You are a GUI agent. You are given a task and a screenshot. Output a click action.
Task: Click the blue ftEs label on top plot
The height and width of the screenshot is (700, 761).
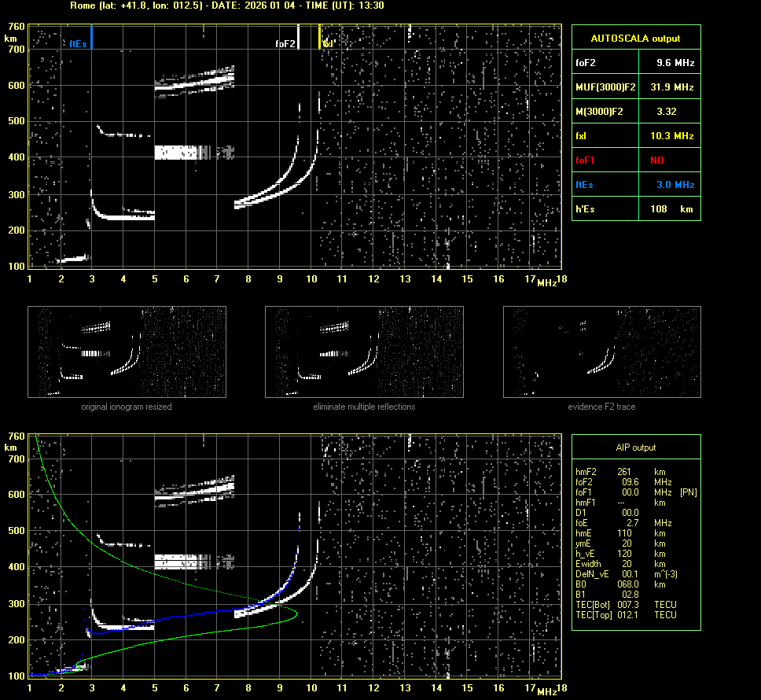point(78,44)
